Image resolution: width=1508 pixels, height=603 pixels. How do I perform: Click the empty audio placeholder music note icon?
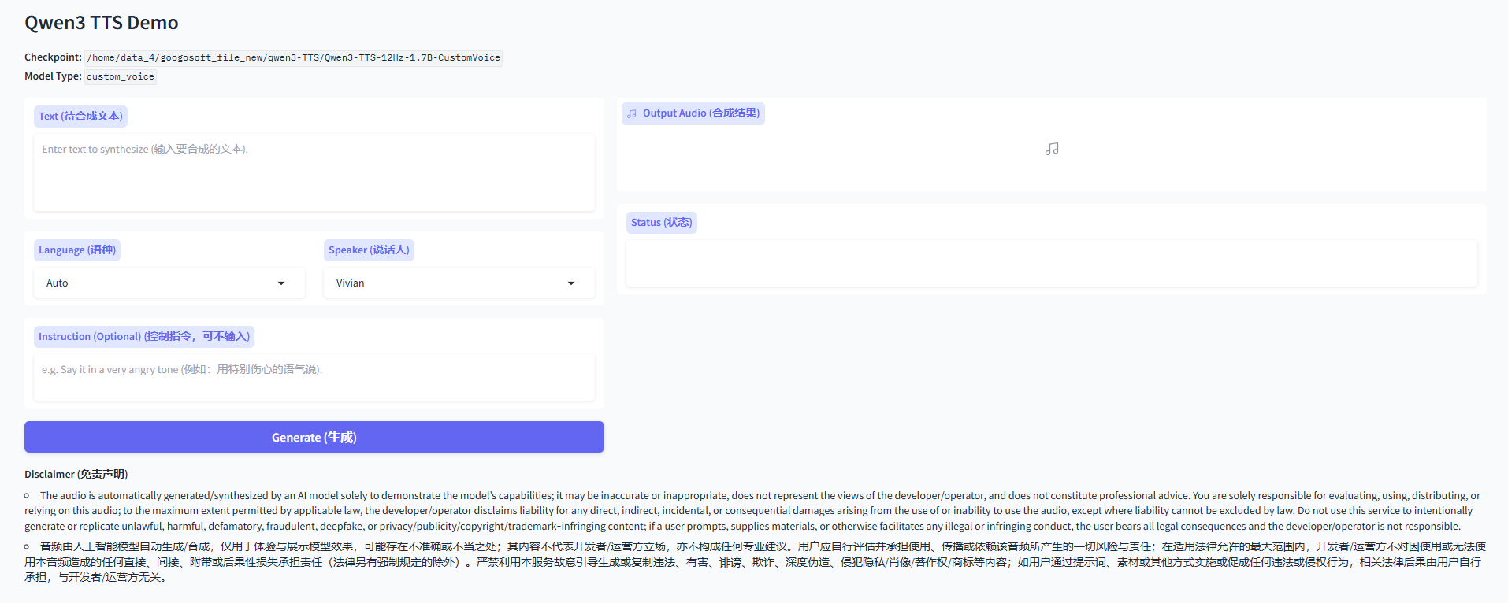[1052, 149]
